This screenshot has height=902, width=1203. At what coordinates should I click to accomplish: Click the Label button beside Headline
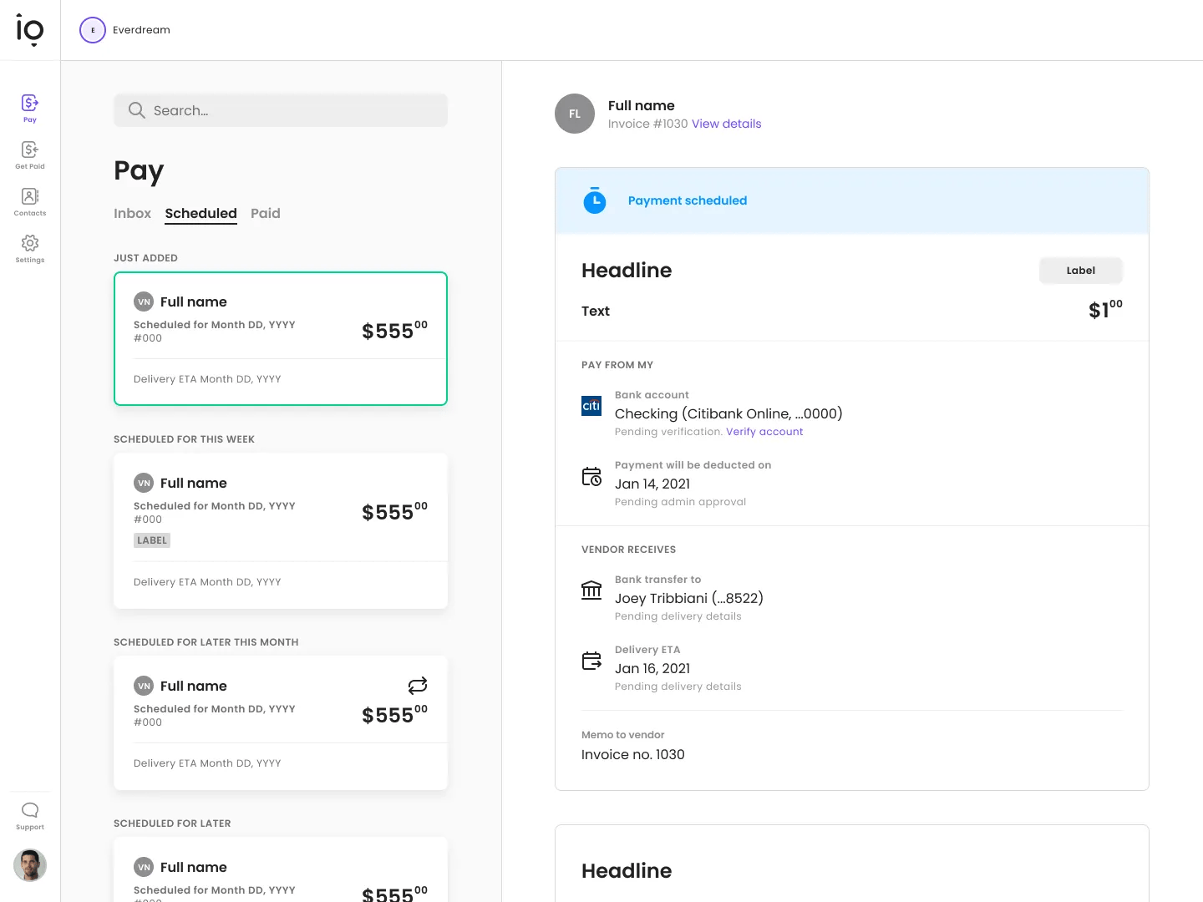[x=1080, y=271]
